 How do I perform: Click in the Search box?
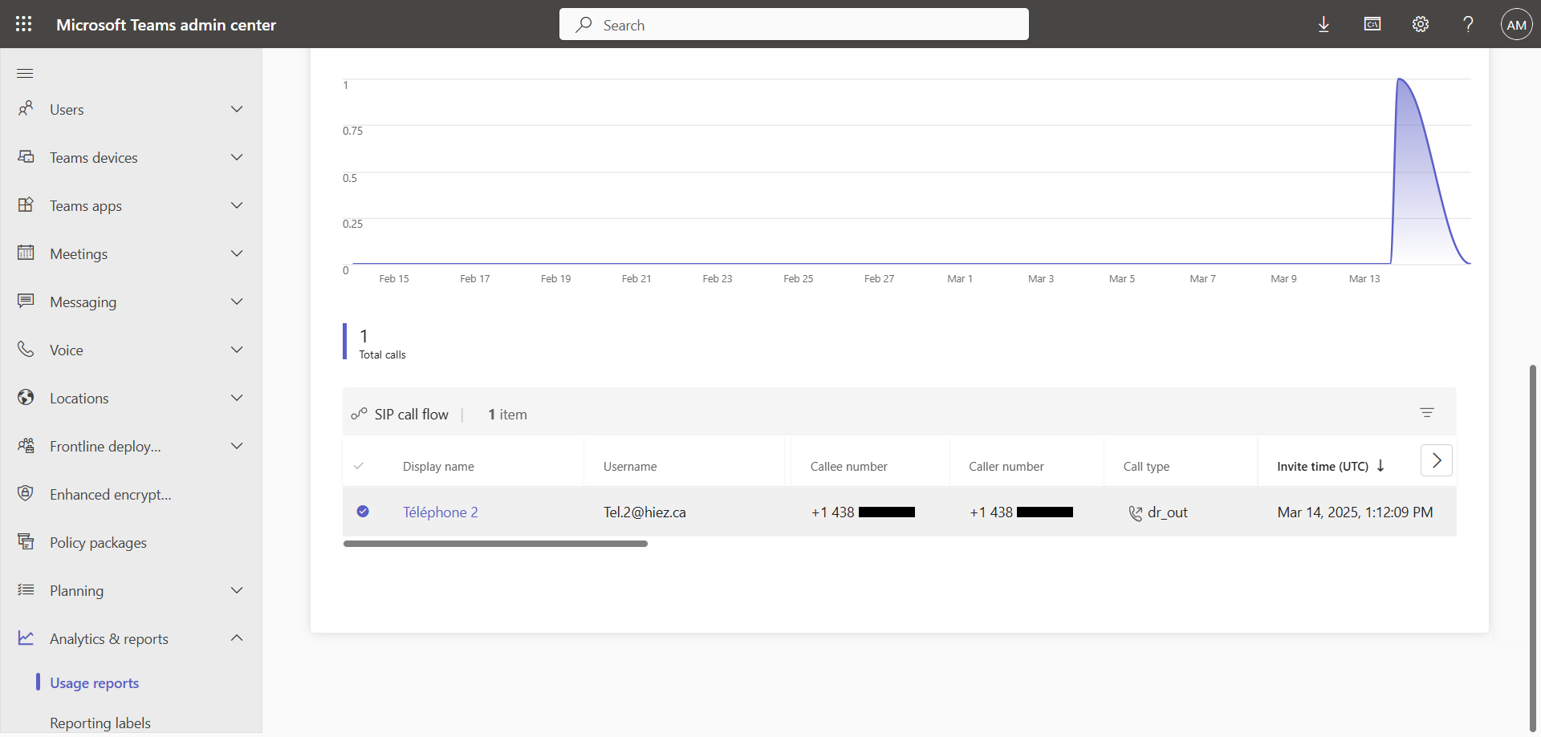tap(793, 25)
